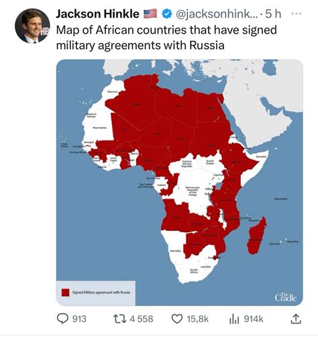
Task: Like the tweet with heart icon
Action: coord(177,319)
